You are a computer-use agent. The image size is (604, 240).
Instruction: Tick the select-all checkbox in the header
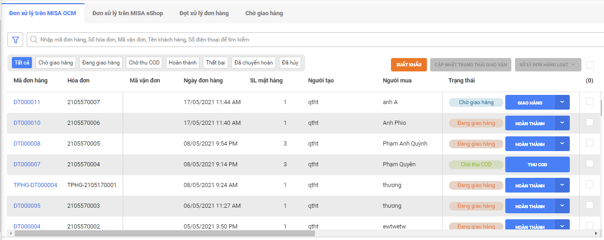590,65
